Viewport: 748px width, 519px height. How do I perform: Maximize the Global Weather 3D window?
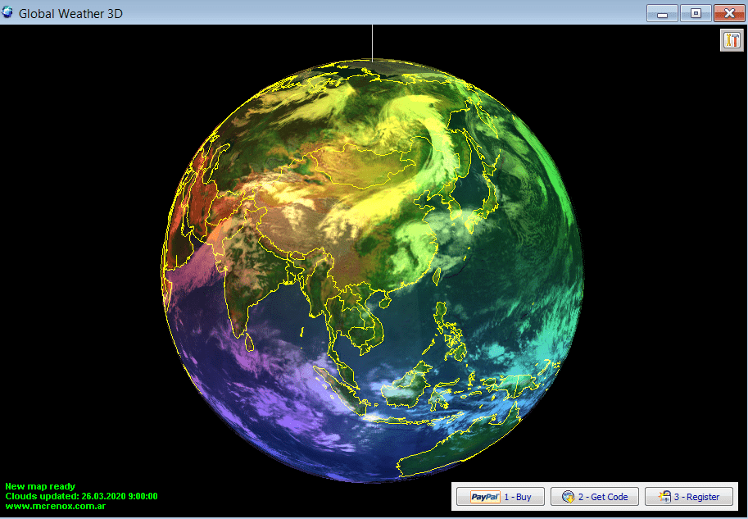point(696,13)
